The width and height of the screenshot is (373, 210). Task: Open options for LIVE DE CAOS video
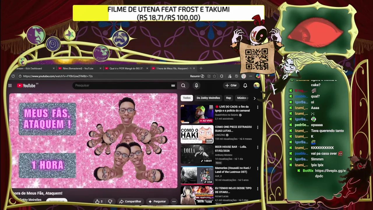pyautogui.click(x=258, y=107)
